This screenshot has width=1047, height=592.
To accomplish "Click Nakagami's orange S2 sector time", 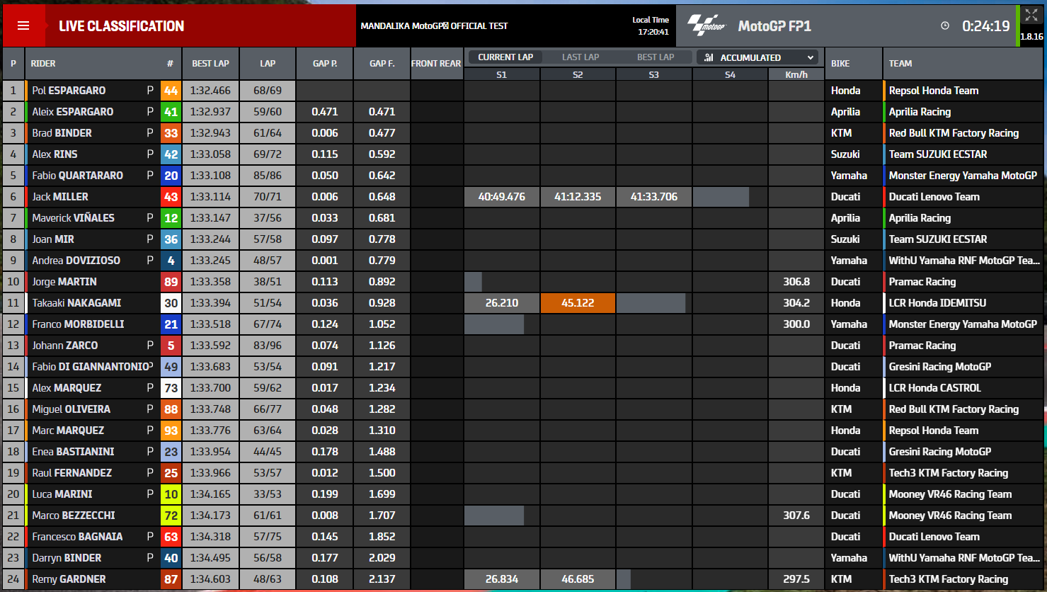I will point(578,303).
